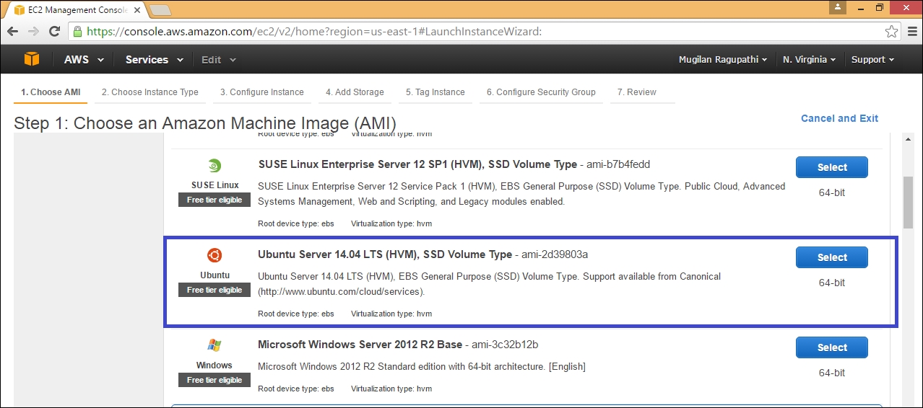923x408 pixels.
Task: Select the SUSE Linux Enterprise Server AMI
Action: pos(832,167)
